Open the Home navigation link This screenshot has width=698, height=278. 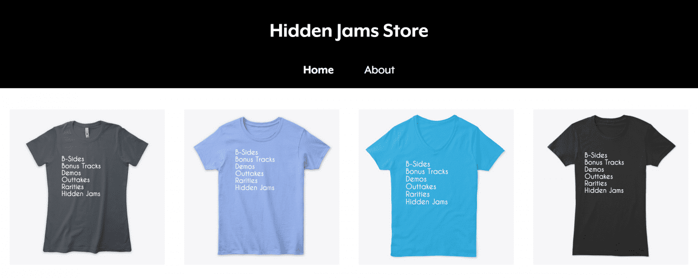[318, 70]
